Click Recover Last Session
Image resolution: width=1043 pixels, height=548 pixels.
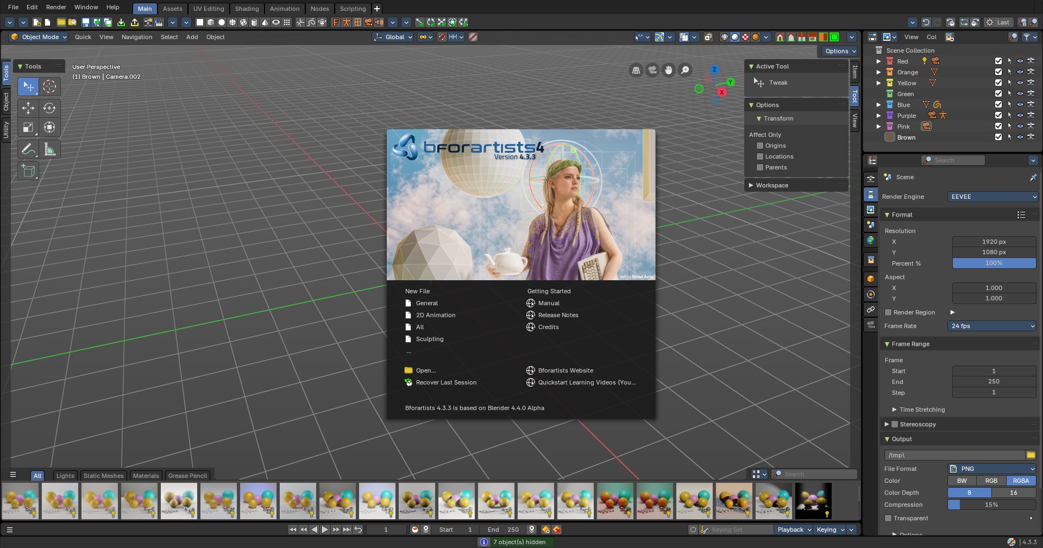445,382
